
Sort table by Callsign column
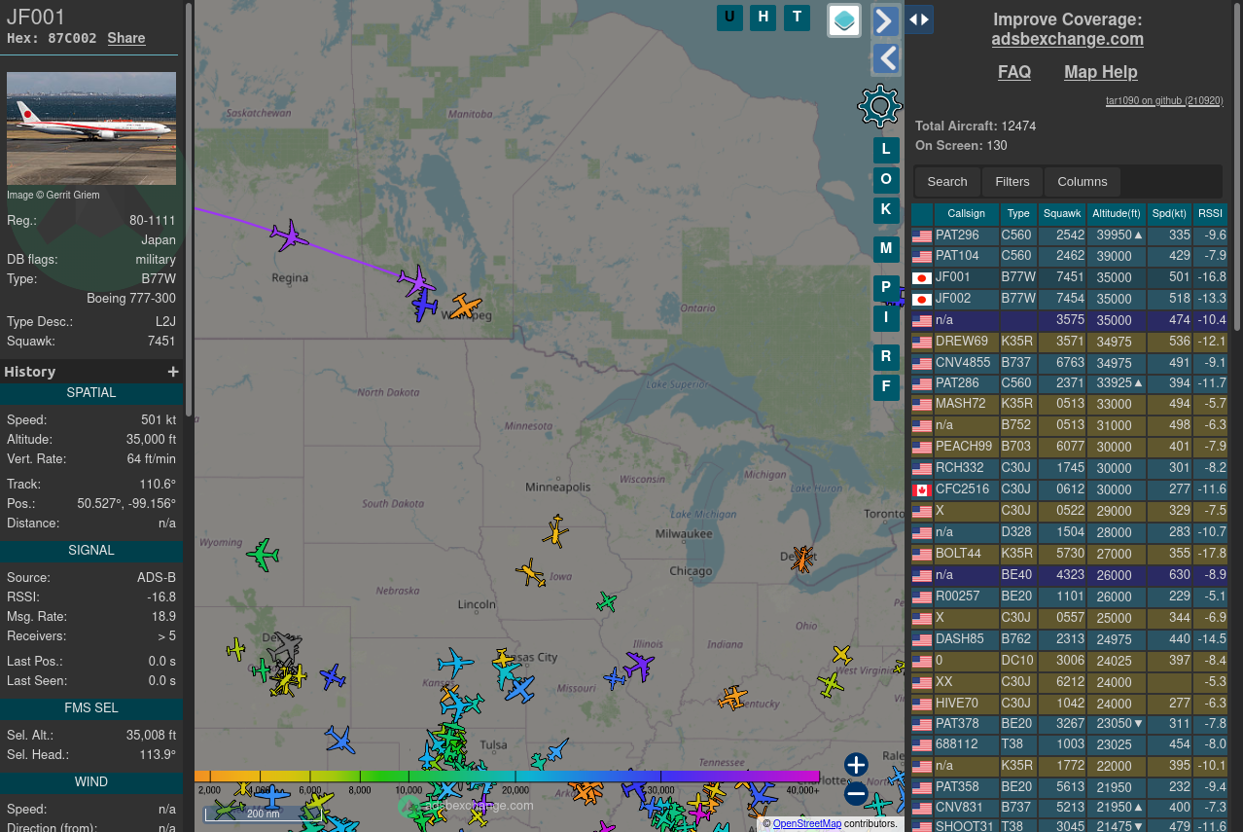tap(966, 214)
